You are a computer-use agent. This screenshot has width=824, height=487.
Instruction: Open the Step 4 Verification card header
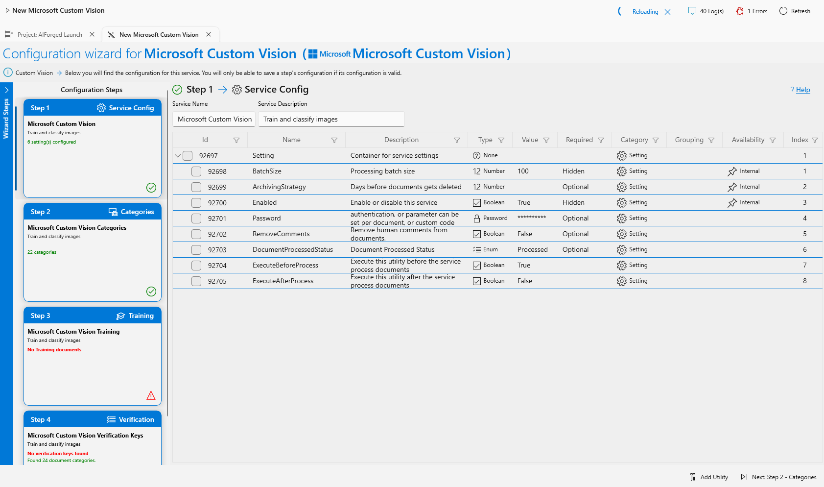[93, 419]
